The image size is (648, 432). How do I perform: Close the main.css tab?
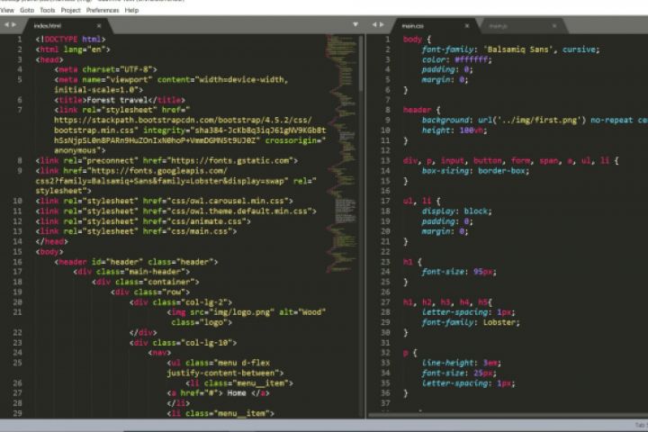[x=467, y=25]
